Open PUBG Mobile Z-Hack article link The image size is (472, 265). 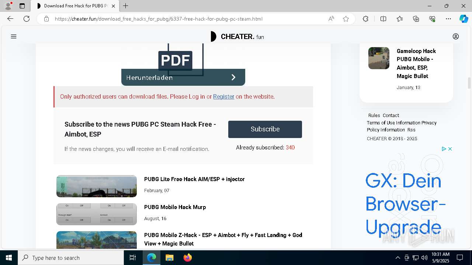(x=223, y=239)
